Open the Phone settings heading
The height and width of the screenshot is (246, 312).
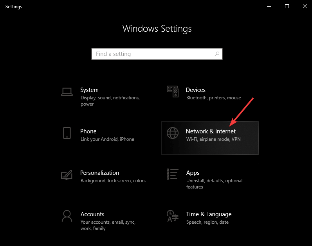click(x=88, y=131)
